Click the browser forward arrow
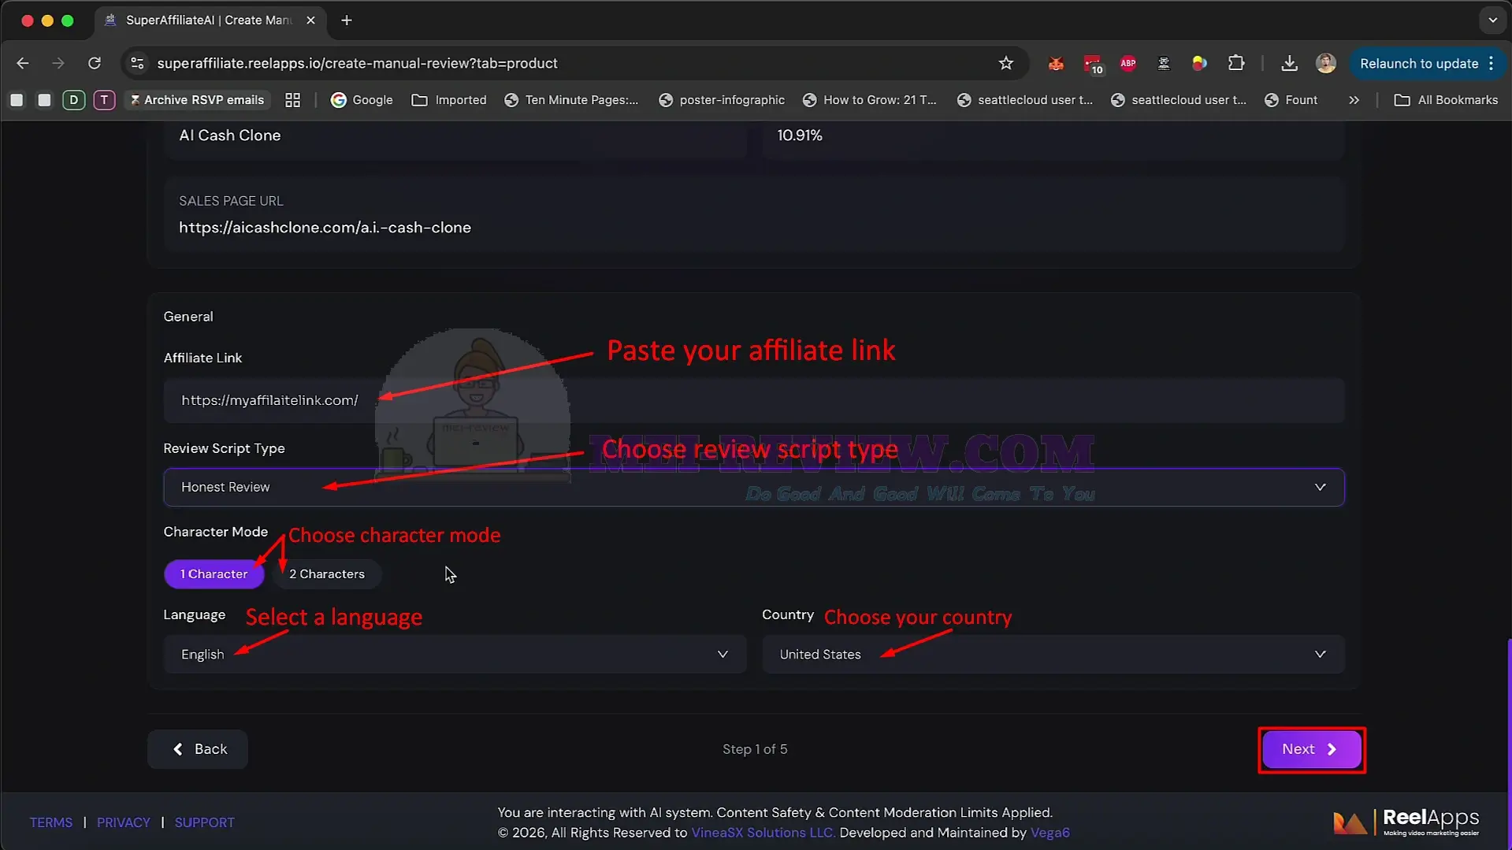Viewport: 1512px width, 850px height. (58, 63)
